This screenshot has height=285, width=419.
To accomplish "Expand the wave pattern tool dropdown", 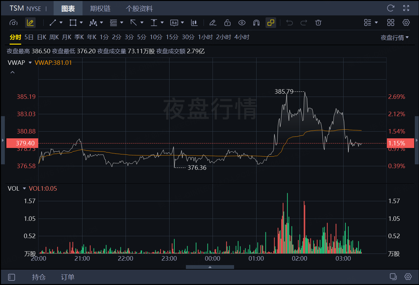I will click(x=101, y=23).
